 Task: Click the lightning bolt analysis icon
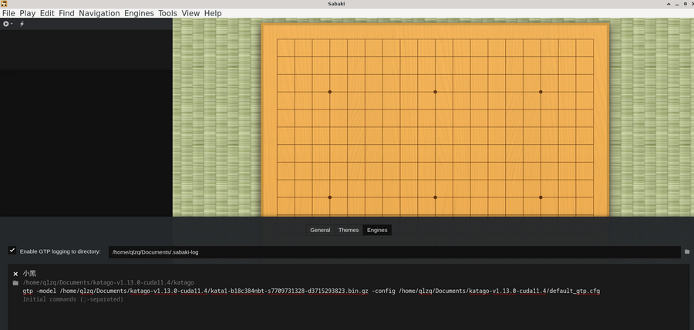point(22,24)
